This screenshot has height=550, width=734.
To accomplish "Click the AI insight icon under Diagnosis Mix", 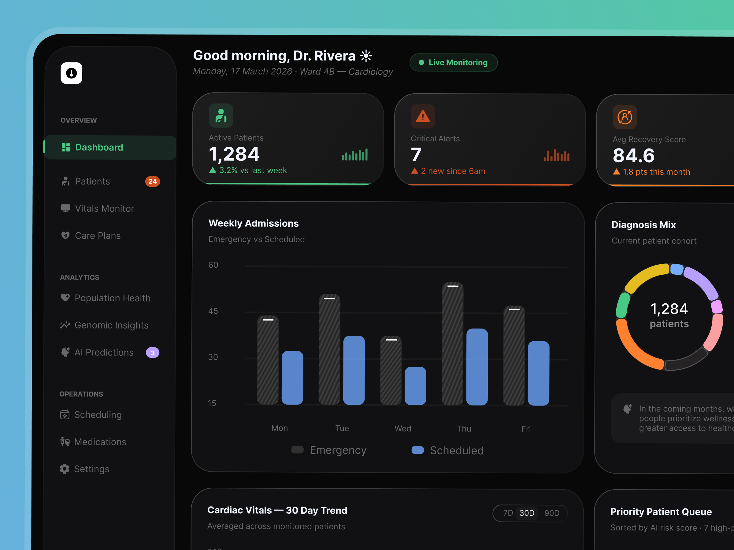I will 628,409.
